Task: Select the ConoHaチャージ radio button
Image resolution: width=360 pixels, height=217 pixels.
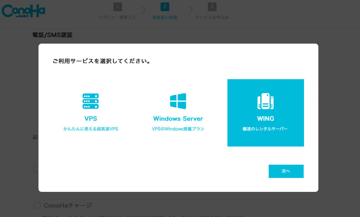Action: pyautogui.click(x=37, y=205)
